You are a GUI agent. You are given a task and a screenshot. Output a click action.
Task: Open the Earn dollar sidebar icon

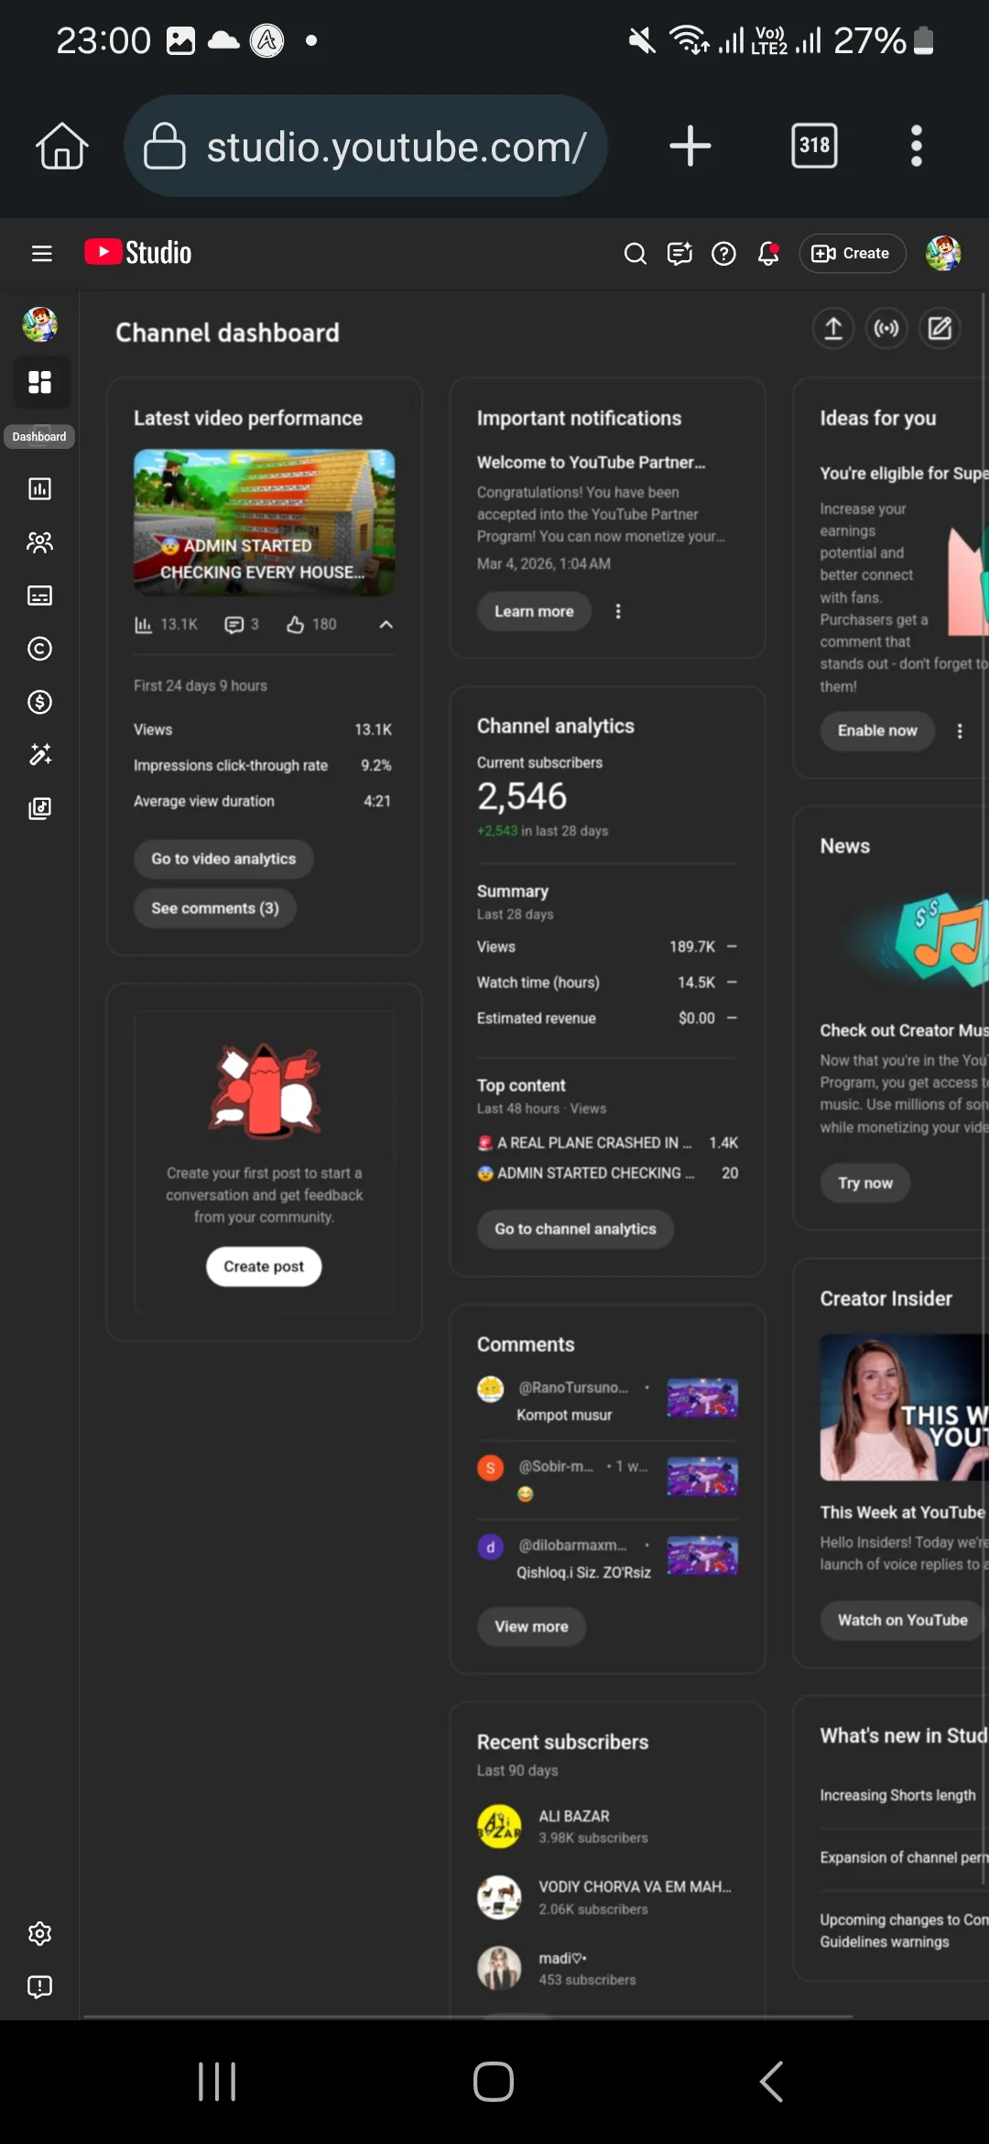(39, 702)
